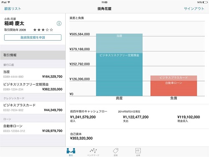Viewport: 209px width, 157px height.
Task: Tap the teal ビジネスリスクフリー定期預金 bar segment
Action: coord(119,75)
